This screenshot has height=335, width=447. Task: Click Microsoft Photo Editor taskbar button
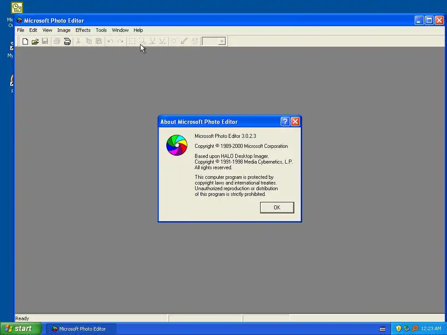pos(81,329)
